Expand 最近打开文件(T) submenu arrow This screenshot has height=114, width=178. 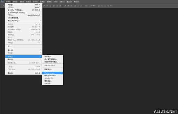pos(41,21)
